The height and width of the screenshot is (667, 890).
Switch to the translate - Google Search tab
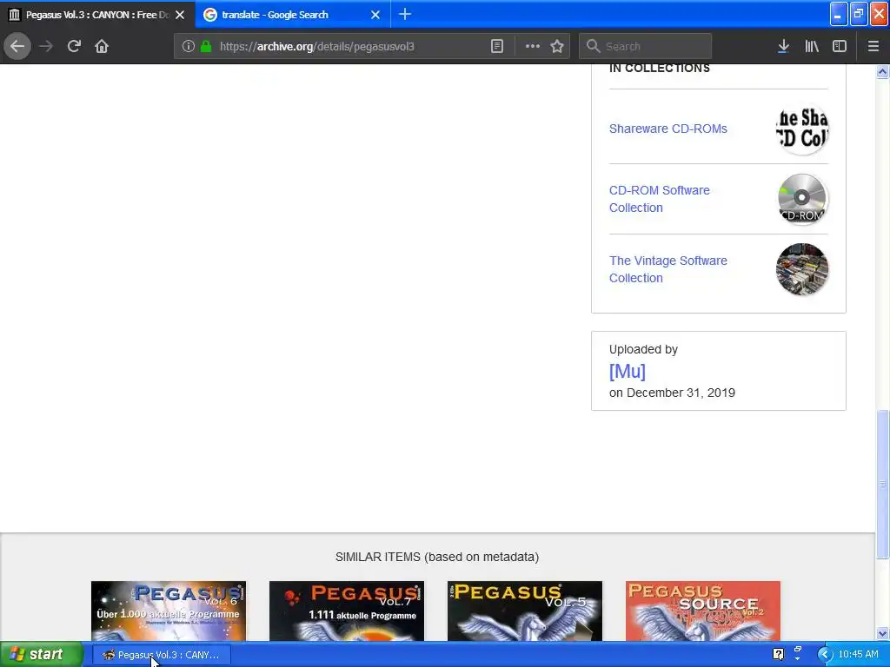point(292,14)
